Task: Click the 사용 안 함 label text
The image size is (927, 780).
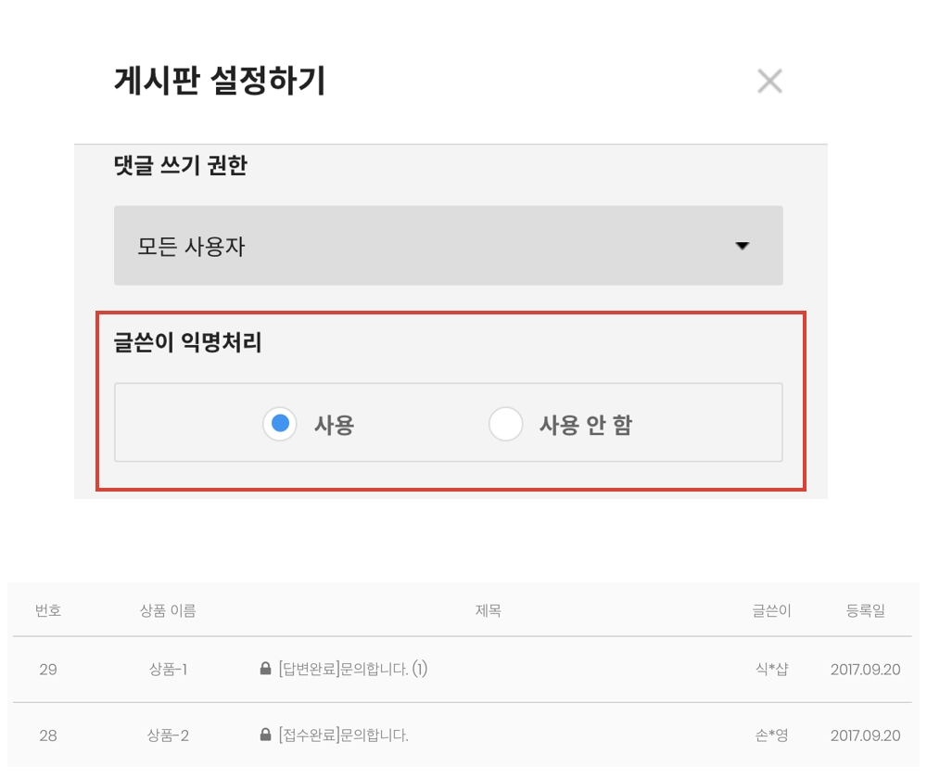Action: 585,426
